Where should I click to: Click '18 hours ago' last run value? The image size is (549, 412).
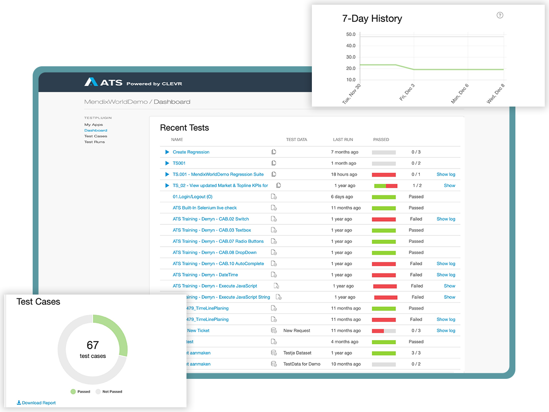344,174
